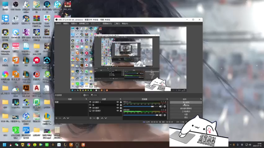Open Properties (属性) gear button above docks
264x148 pixels.
[x=86, y=95]
